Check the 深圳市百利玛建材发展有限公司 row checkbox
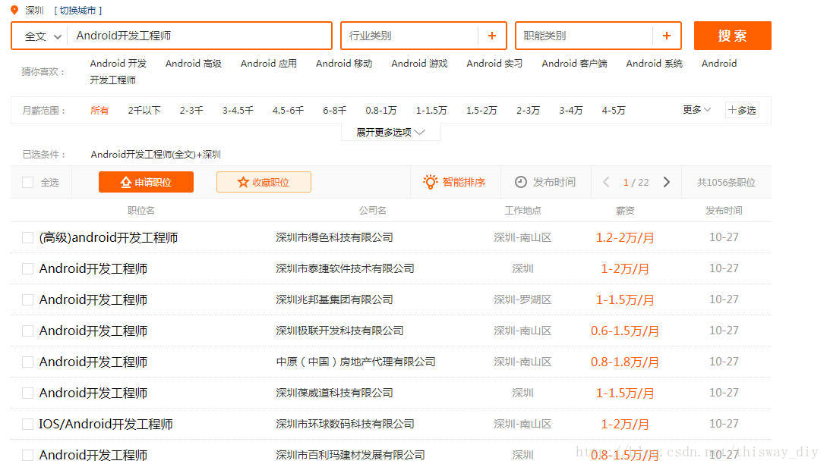Screen dimensions: 827x467 [27, 456]
